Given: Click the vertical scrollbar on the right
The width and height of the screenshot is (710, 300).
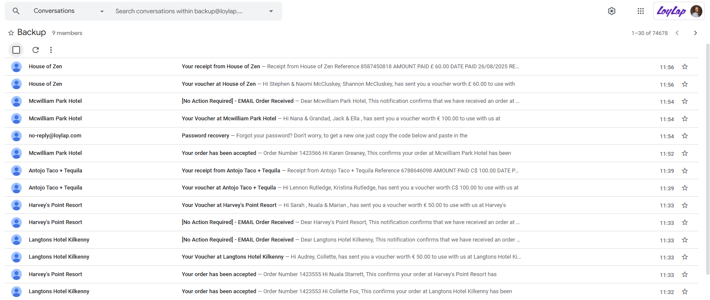Looking at the screenshot, I should [x=707, y=158].
